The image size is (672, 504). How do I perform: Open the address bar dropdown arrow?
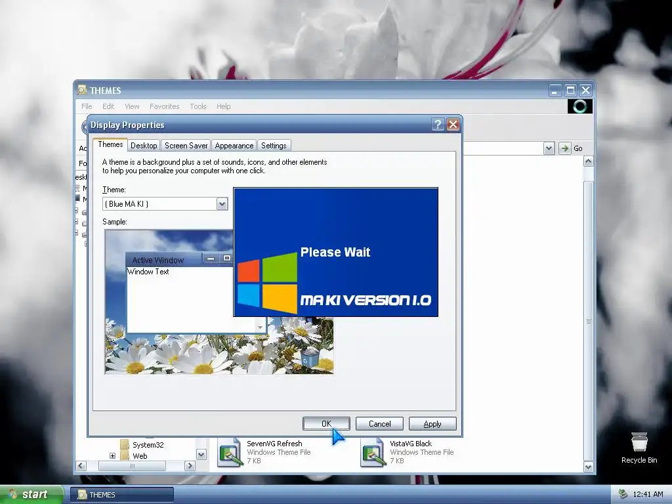click(549, 148)
